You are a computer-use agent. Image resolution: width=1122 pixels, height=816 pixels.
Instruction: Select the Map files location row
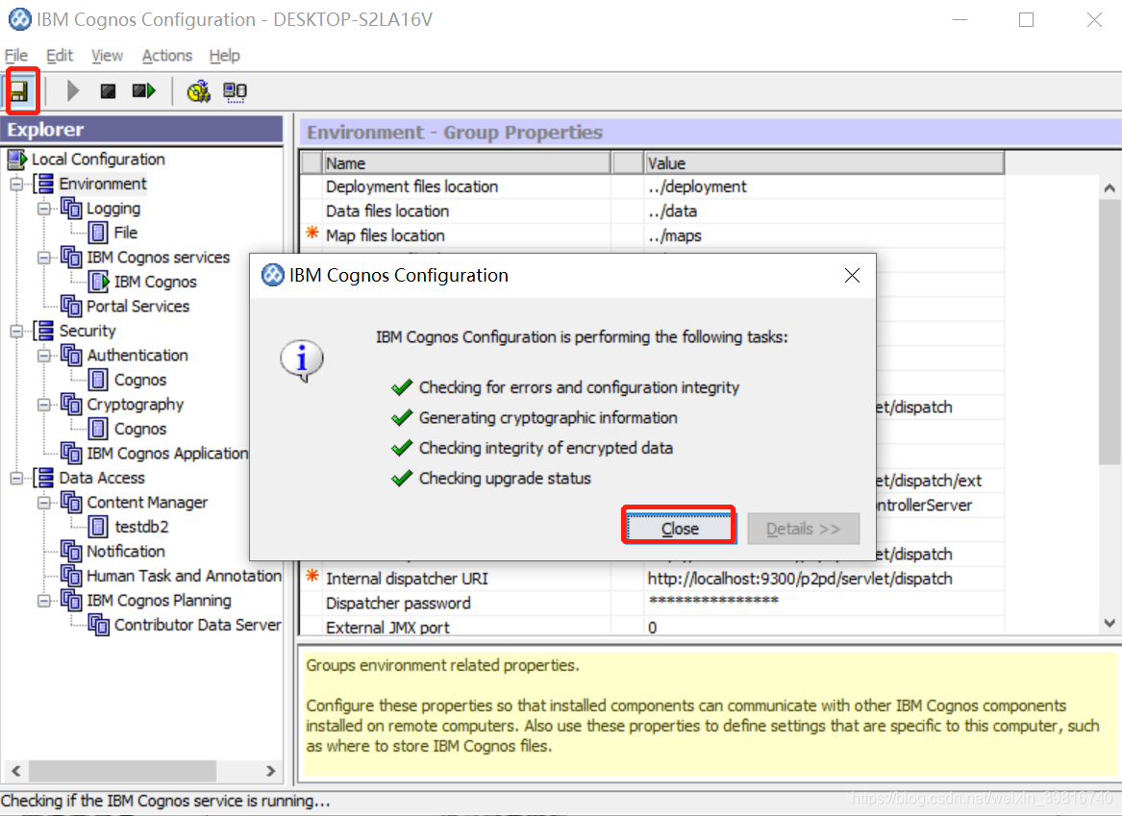[x=653, y=235]
